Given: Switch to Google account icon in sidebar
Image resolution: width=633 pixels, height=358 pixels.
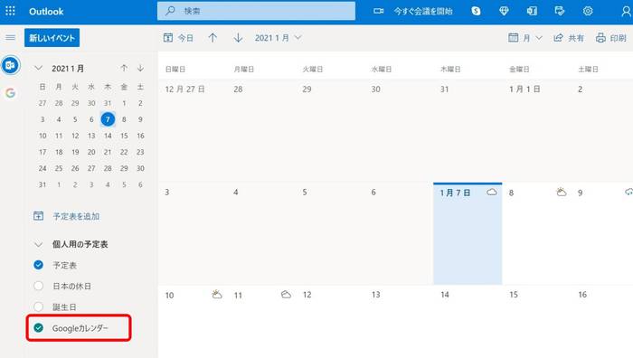Looking at the screenshot, I should pos(11,93).
